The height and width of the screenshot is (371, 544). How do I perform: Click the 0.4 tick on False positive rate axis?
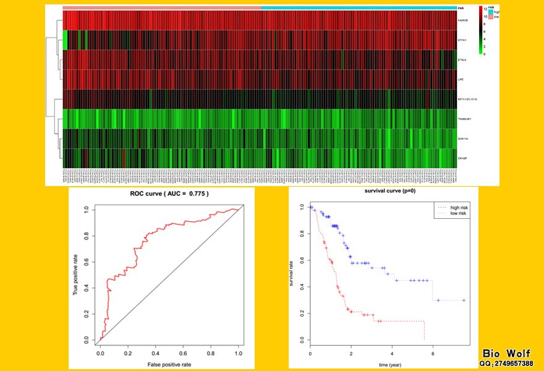click(155, 353)
